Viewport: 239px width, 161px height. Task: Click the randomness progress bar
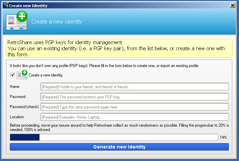114,137
